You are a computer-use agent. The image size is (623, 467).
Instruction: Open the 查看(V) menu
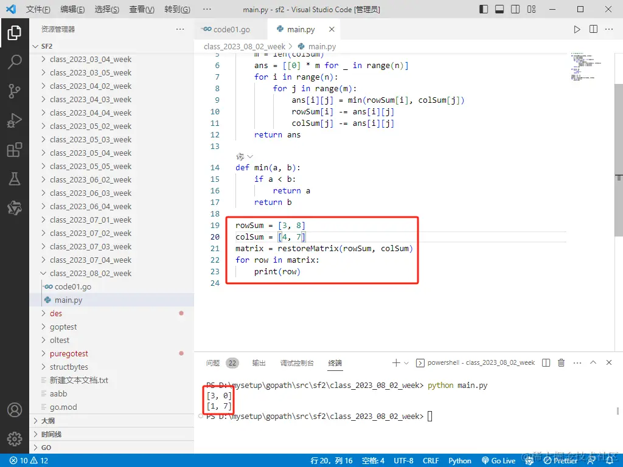(142, 9)
